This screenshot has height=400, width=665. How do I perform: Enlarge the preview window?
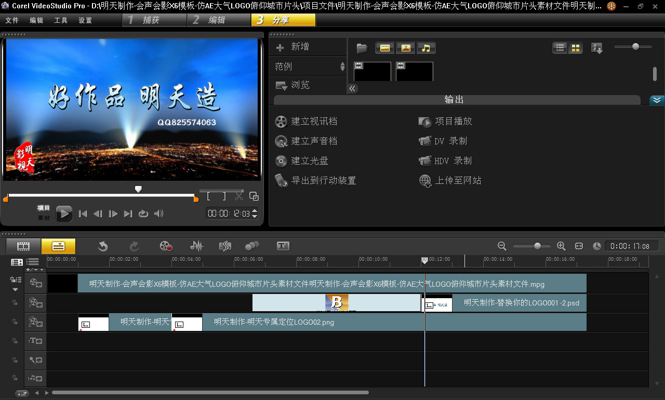[x=254, y=196]
